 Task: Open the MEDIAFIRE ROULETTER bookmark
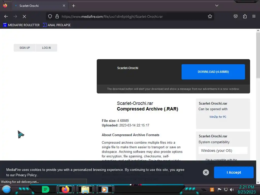[21, 25]
